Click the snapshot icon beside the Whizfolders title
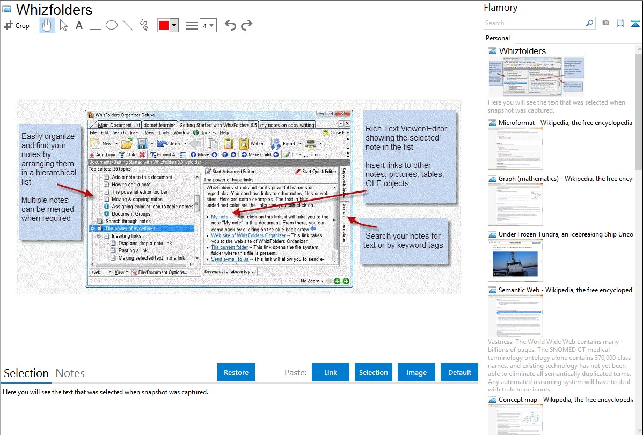Screen dimensions: 643x435 tap(6, 9)
